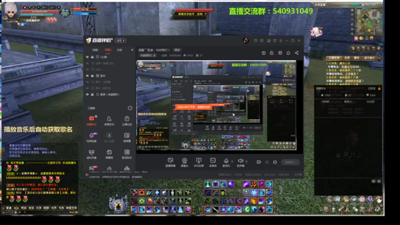Open the settings gear in the streaming app
Viewport: 400px width, 225px height.
tap(274, 162)
